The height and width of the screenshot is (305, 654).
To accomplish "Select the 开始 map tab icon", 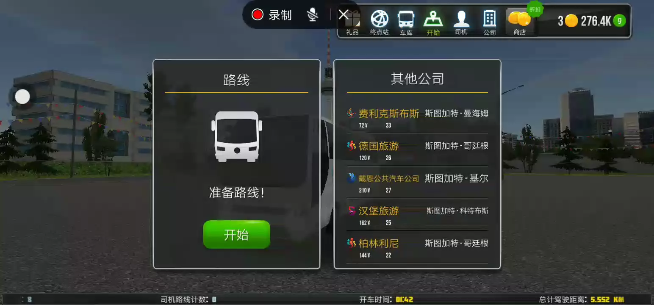I will pos(433,22).
